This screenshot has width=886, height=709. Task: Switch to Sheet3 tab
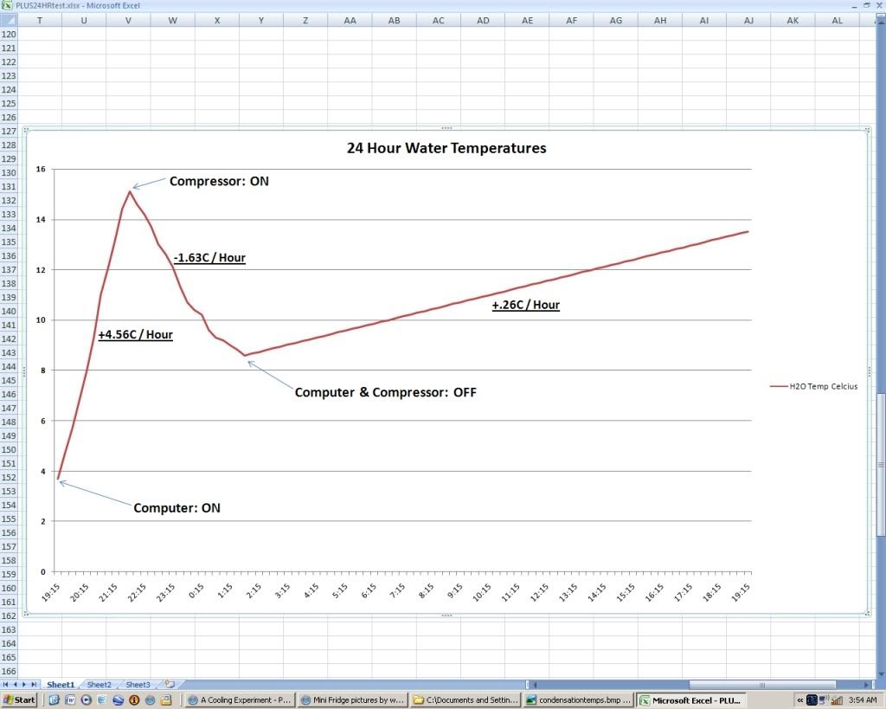click(x=138, y=685)
